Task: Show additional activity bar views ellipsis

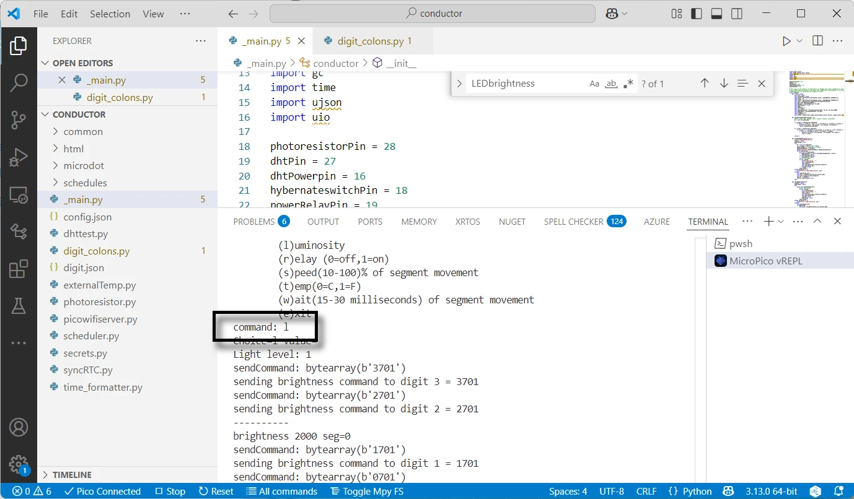Action: coord(19,342)
